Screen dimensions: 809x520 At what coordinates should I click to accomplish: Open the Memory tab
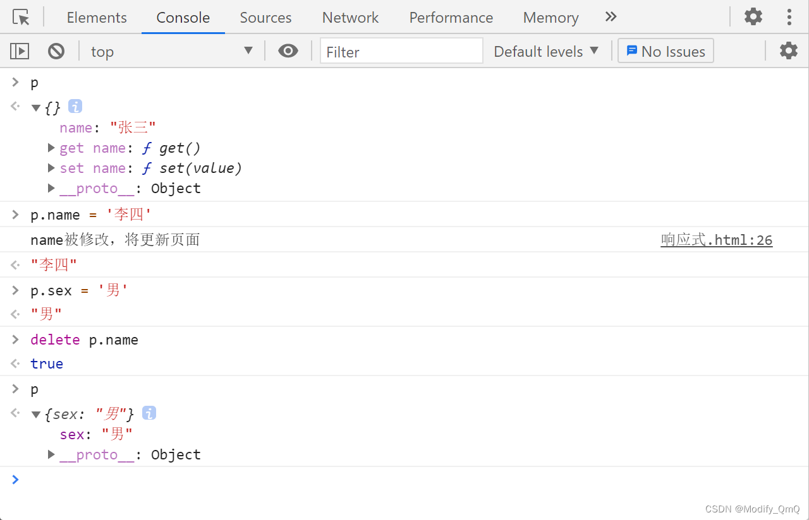(x=550, y=18)
